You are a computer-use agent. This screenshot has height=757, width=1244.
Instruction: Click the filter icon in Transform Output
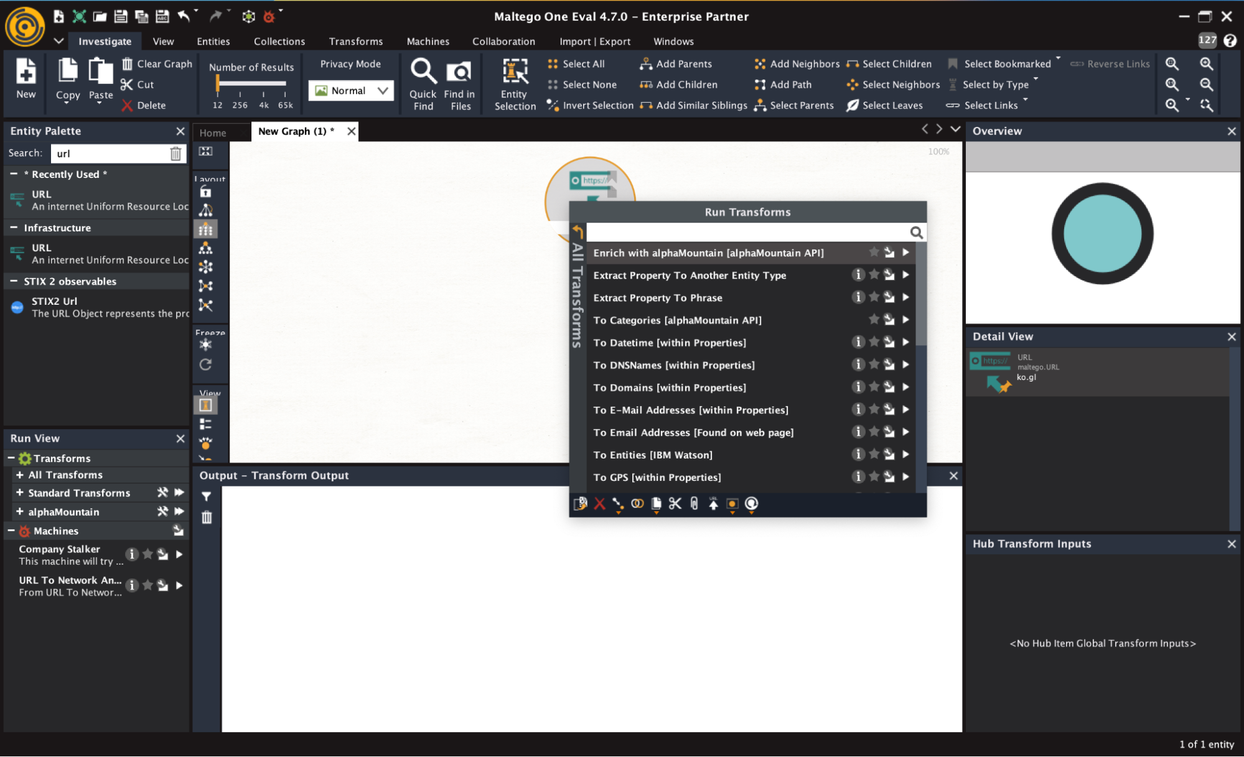click(207, 496)
